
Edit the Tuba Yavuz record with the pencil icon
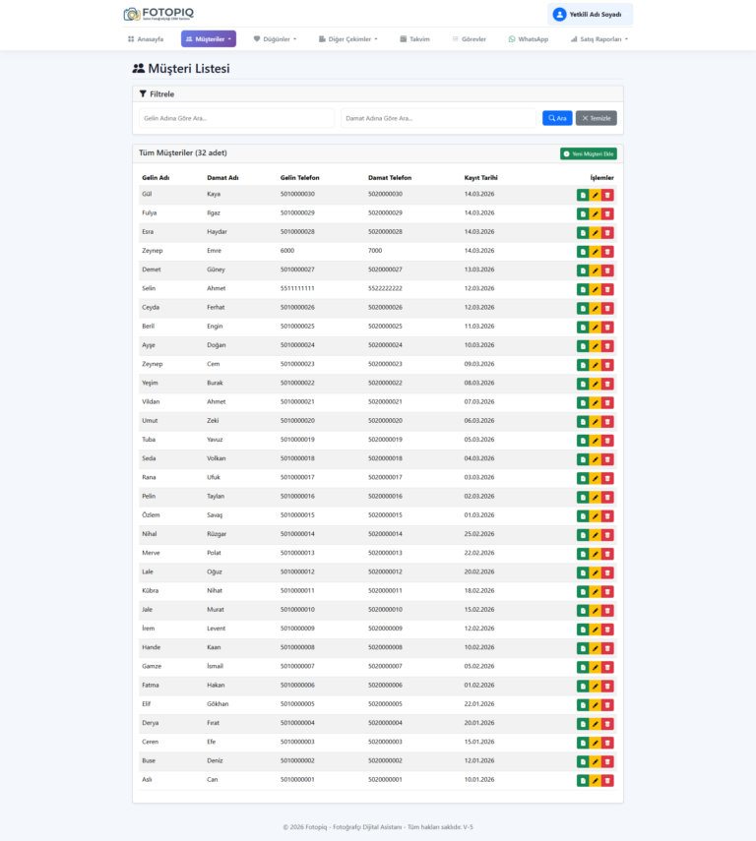click(x=595, y=441)
